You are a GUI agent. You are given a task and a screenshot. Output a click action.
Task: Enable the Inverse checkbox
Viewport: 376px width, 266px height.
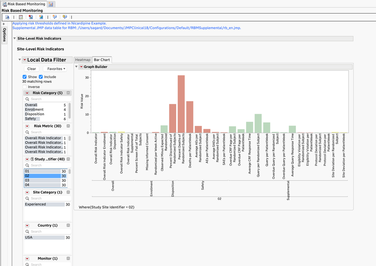coord(24,87)
